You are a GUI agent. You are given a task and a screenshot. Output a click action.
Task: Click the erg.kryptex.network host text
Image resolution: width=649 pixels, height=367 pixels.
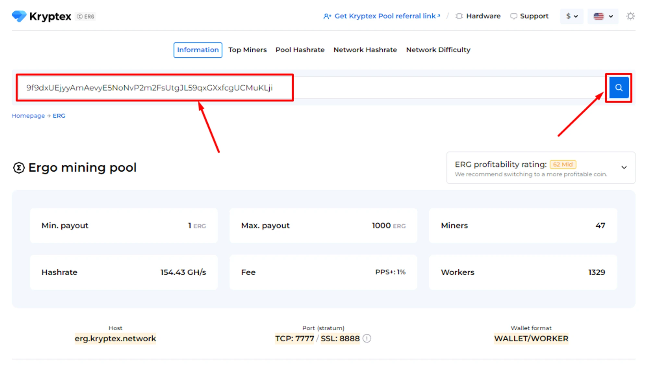point(115,338)
